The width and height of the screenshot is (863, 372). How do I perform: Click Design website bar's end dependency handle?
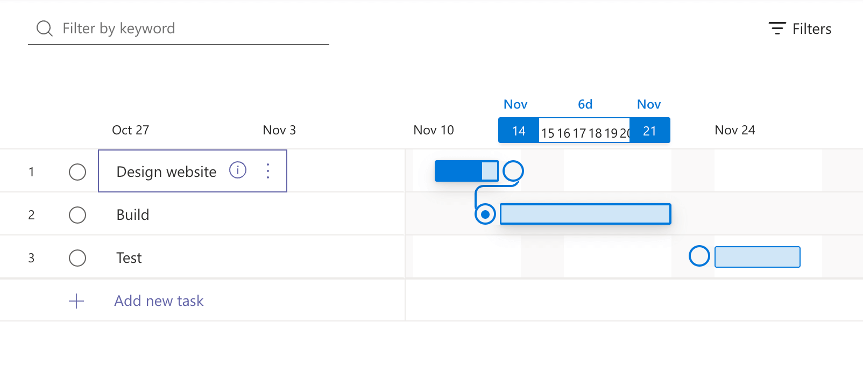point(513,171)
